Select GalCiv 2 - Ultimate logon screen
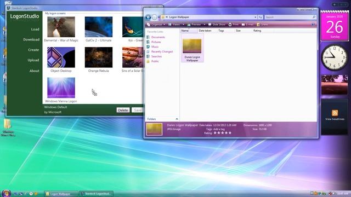The width and height of the screenshot is (351, 197). 99,27
